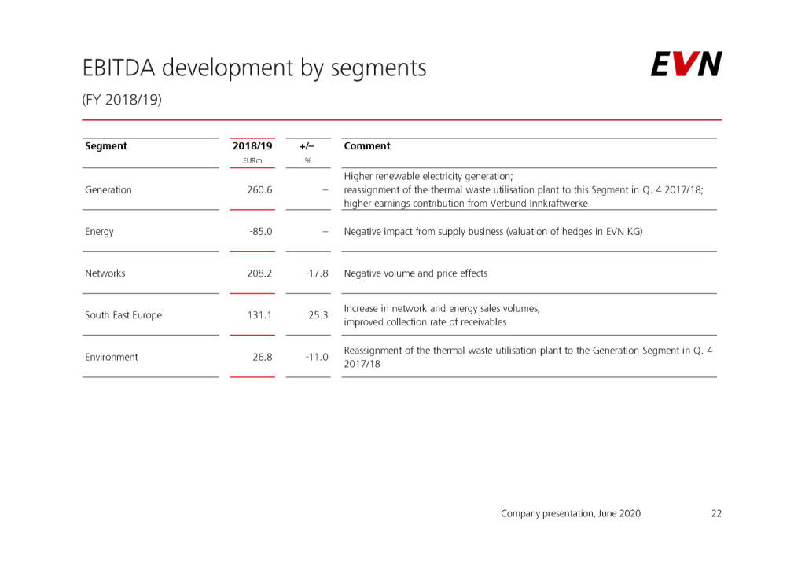Click the '+/–' column header
This screenshot has width=805, height=569.
pos(307,146)
